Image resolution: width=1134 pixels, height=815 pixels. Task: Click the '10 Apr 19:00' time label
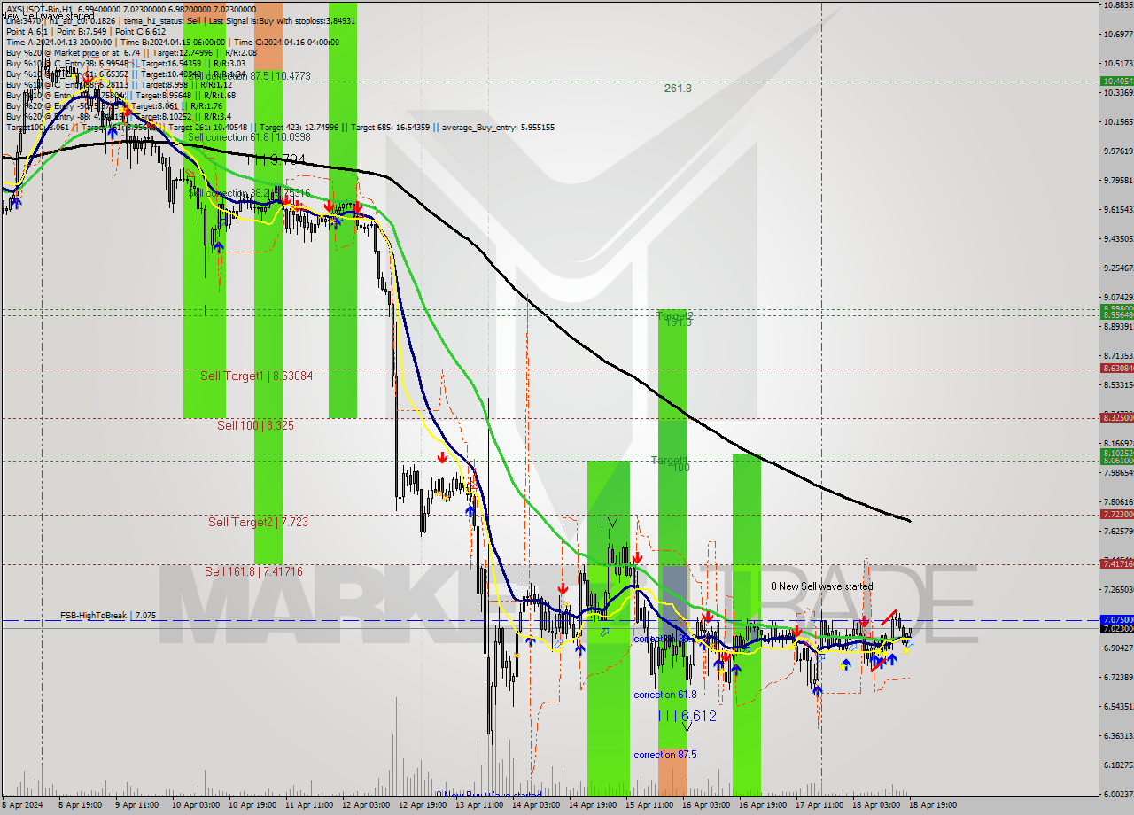[x=252, y=805]
